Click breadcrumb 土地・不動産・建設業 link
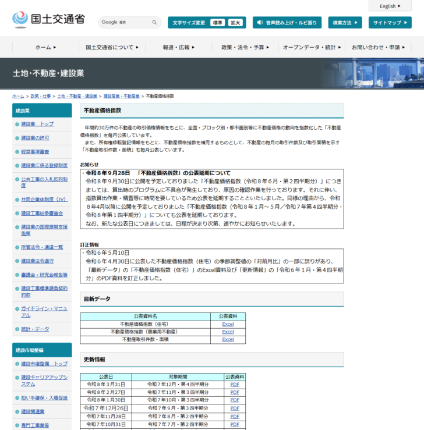The width and height of the screenshot is (424, 430). pyautogui.click(x=77, y=96)
